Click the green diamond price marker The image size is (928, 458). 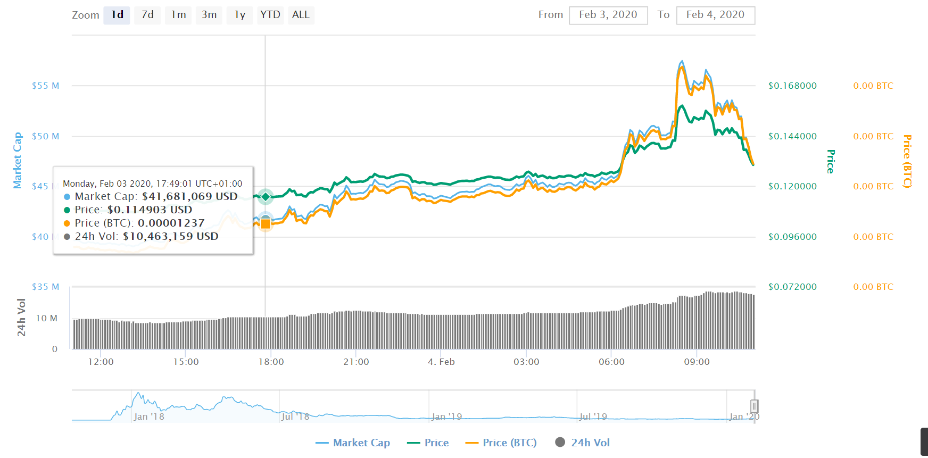[x=266, y=197]
